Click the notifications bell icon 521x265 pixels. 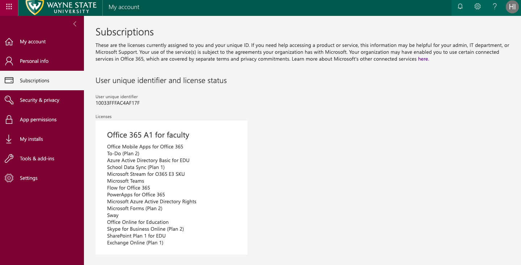(x=460, y=6)
